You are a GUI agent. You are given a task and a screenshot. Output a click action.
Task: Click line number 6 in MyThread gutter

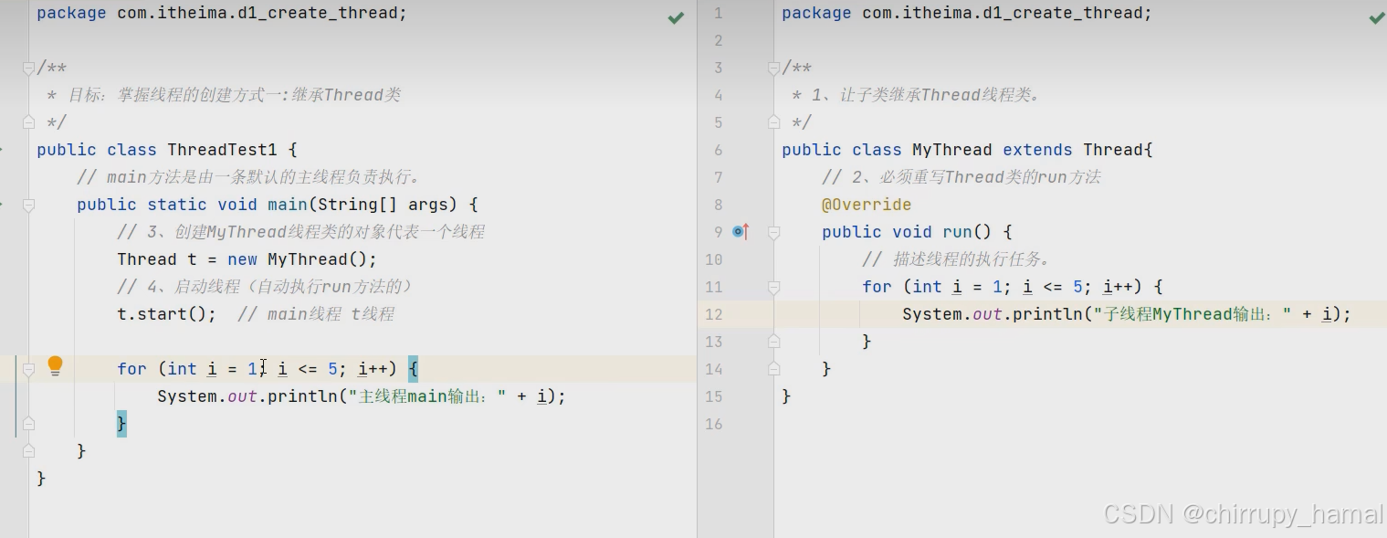(718, 150)
